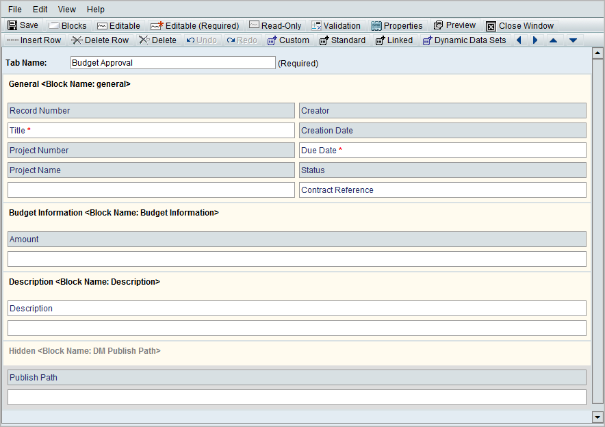Open Dynamic Data Sets
605x427 pixels.
click(464, 40)
